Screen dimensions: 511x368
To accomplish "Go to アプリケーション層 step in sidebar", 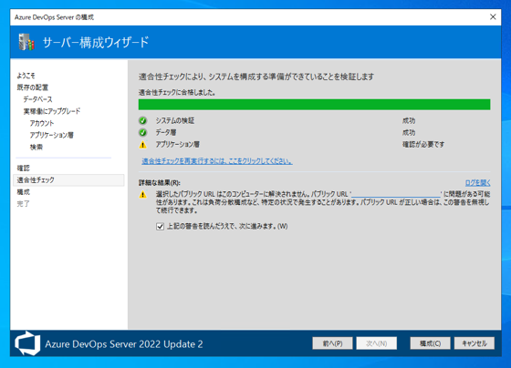I will (x=52, y=135).
